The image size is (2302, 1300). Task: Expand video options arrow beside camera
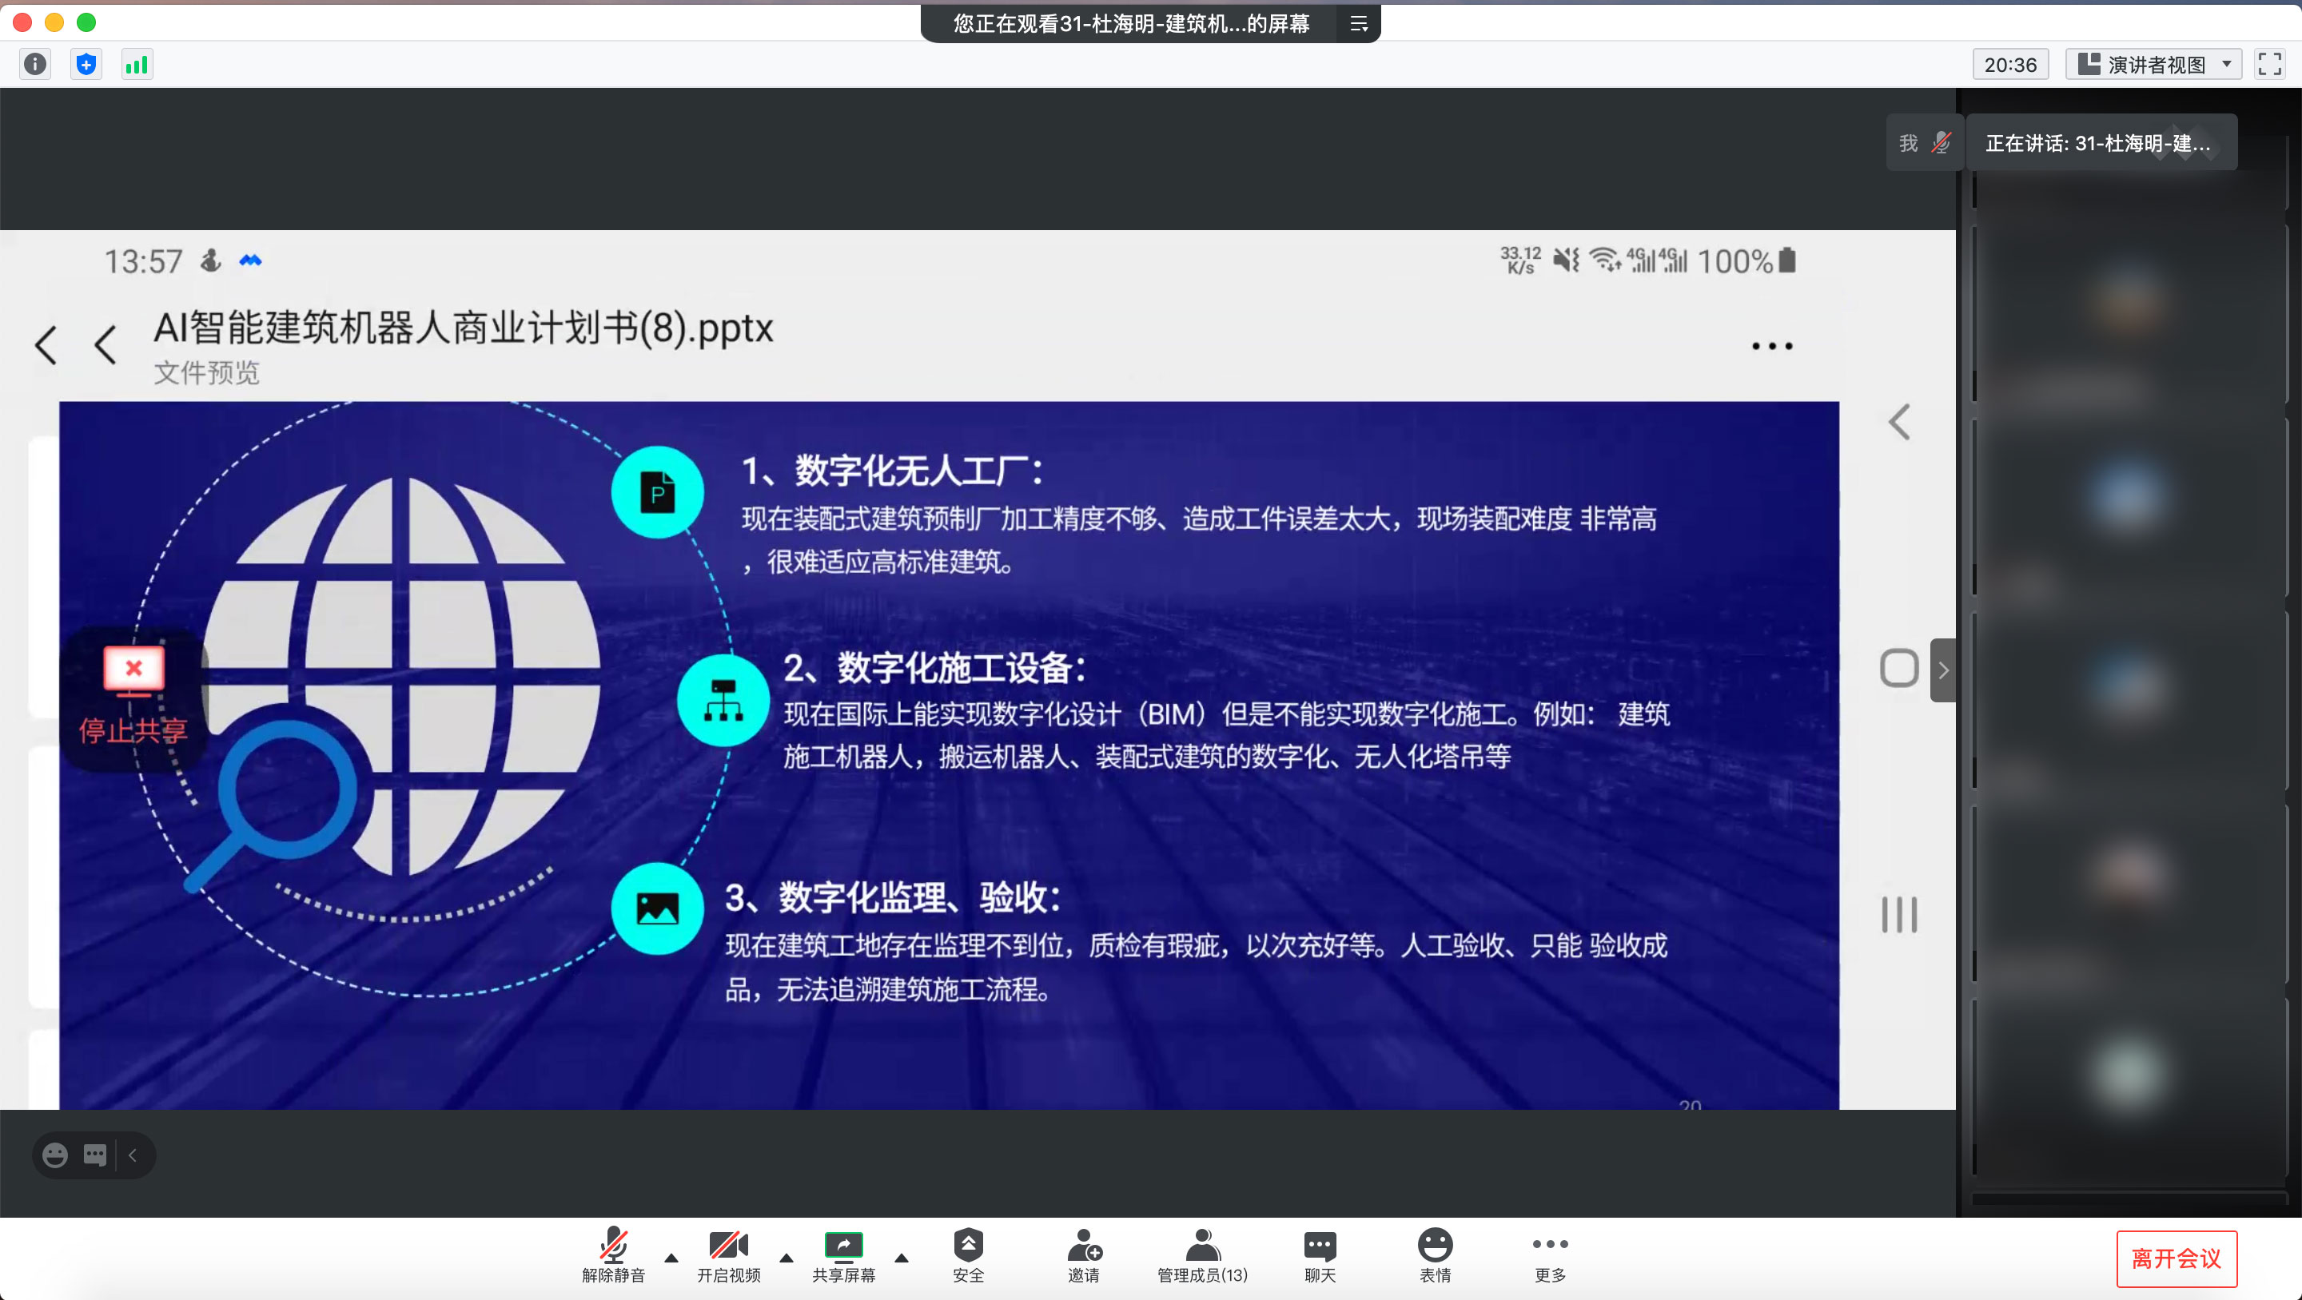click(787, 1258)
